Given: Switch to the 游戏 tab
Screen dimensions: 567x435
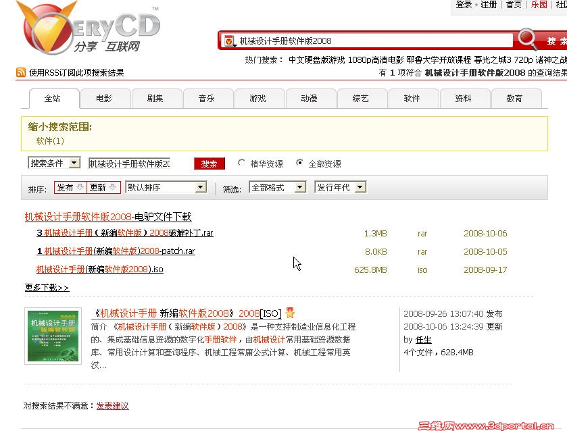Looking at the screenshot, I should [x=259, y=98].
